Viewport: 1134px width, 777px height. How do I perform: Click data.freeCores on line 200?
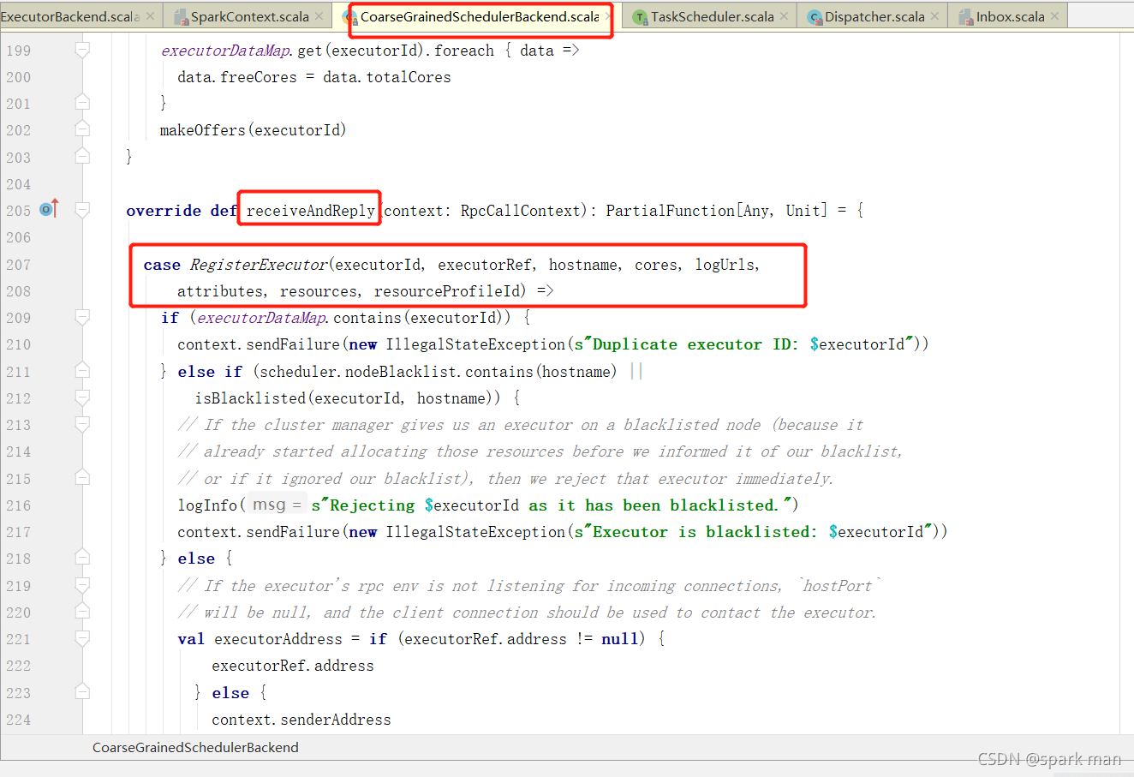pos(237,77)
